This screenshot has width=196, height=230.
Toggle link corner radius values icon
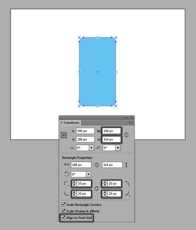pyautogui.click(x=97, y=188)
